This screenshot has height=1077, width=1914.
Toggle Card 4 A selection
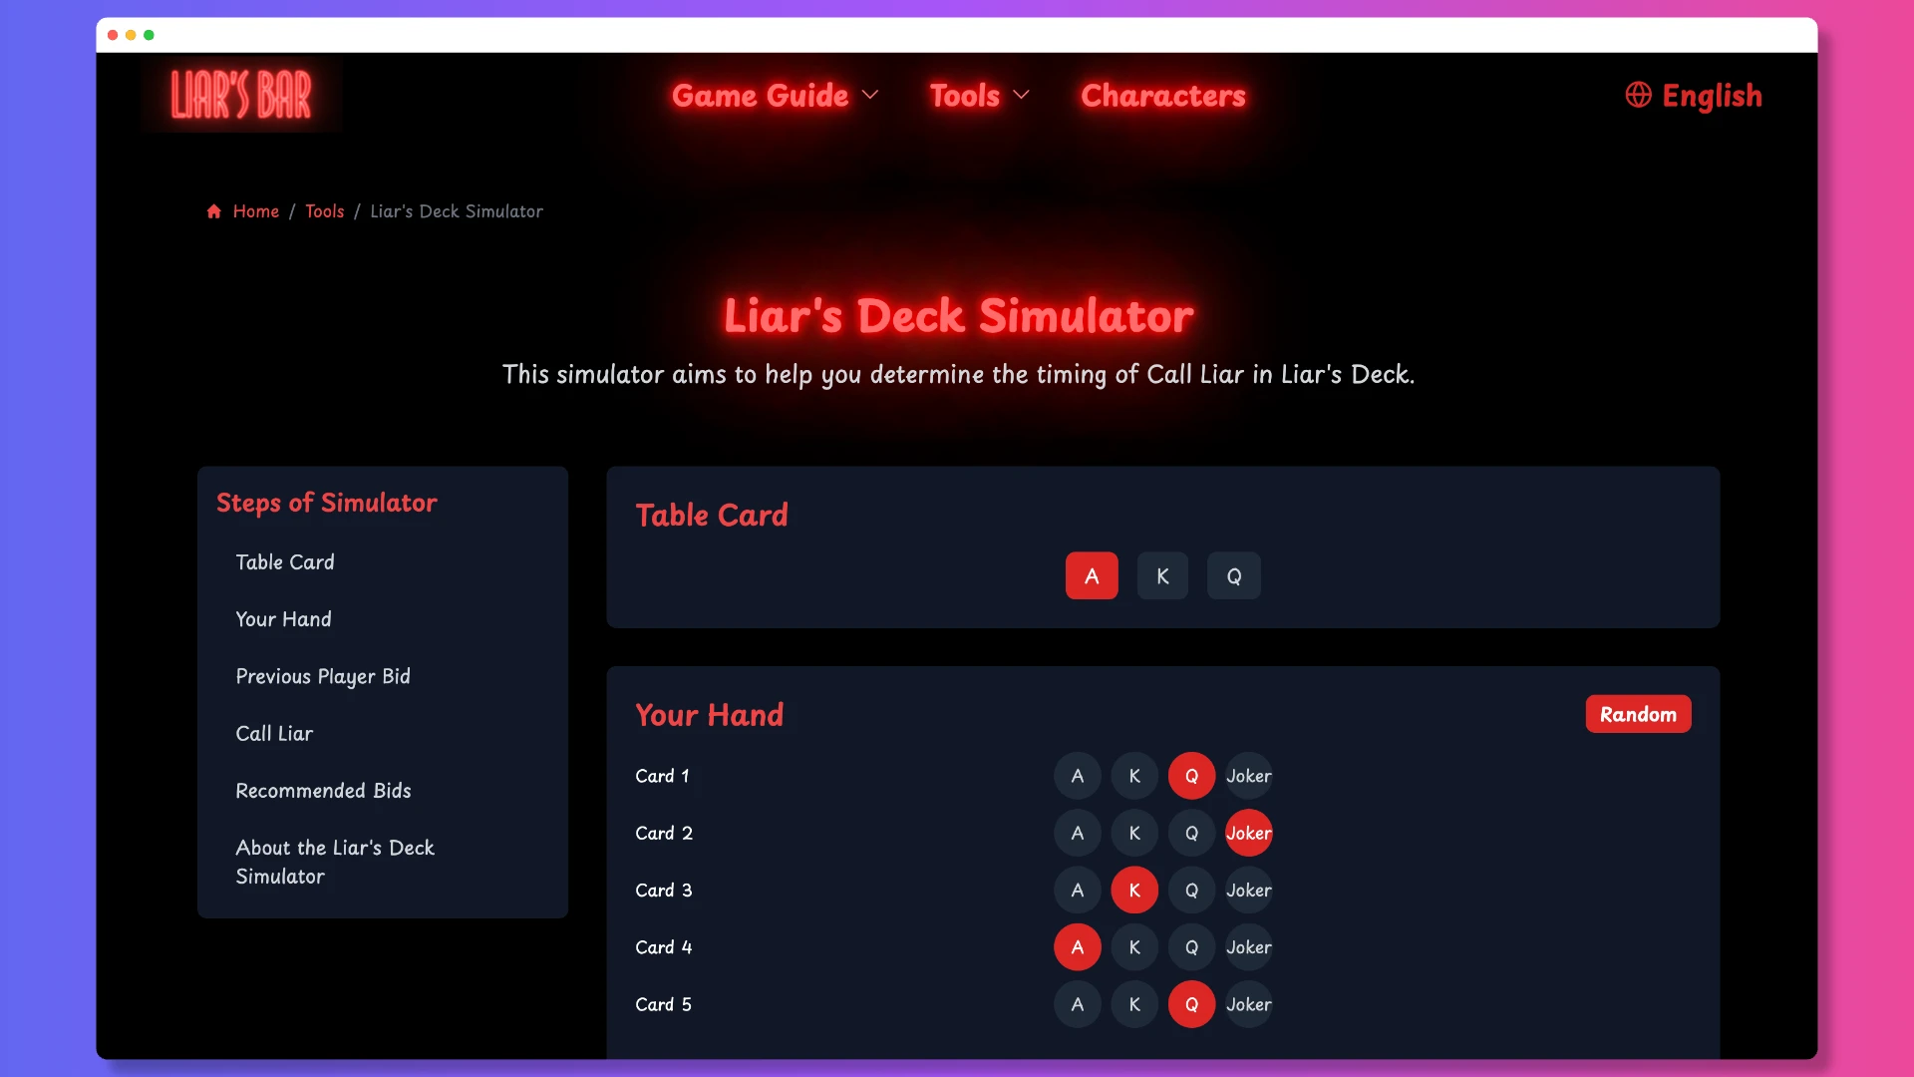coord(1077,946)
